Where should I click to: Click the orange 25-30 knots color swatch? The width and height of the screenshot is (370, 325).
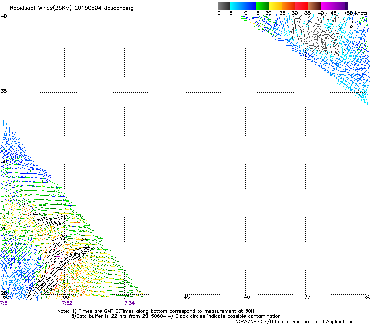point(289,6)
